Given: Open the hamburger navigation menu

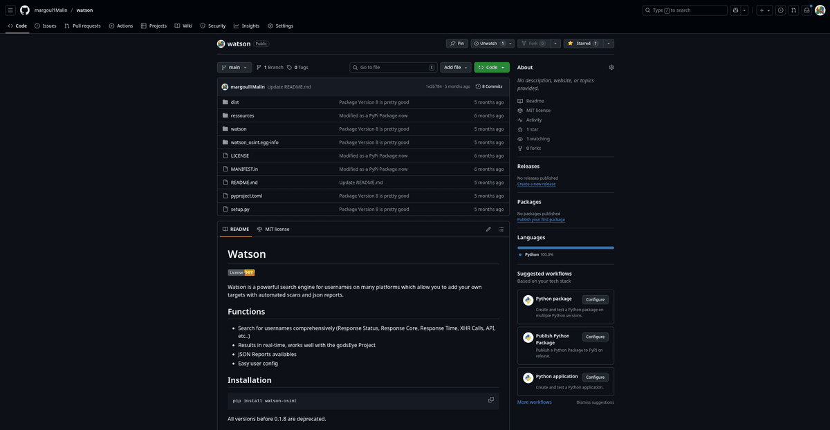Looking at the screenshot, I should (x=10, y=10).
